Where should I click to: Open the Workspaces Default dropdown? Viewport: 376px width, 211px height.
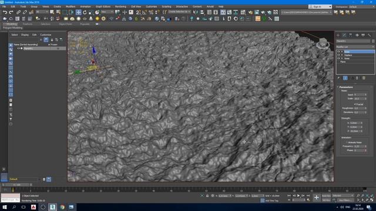point(362,6)
